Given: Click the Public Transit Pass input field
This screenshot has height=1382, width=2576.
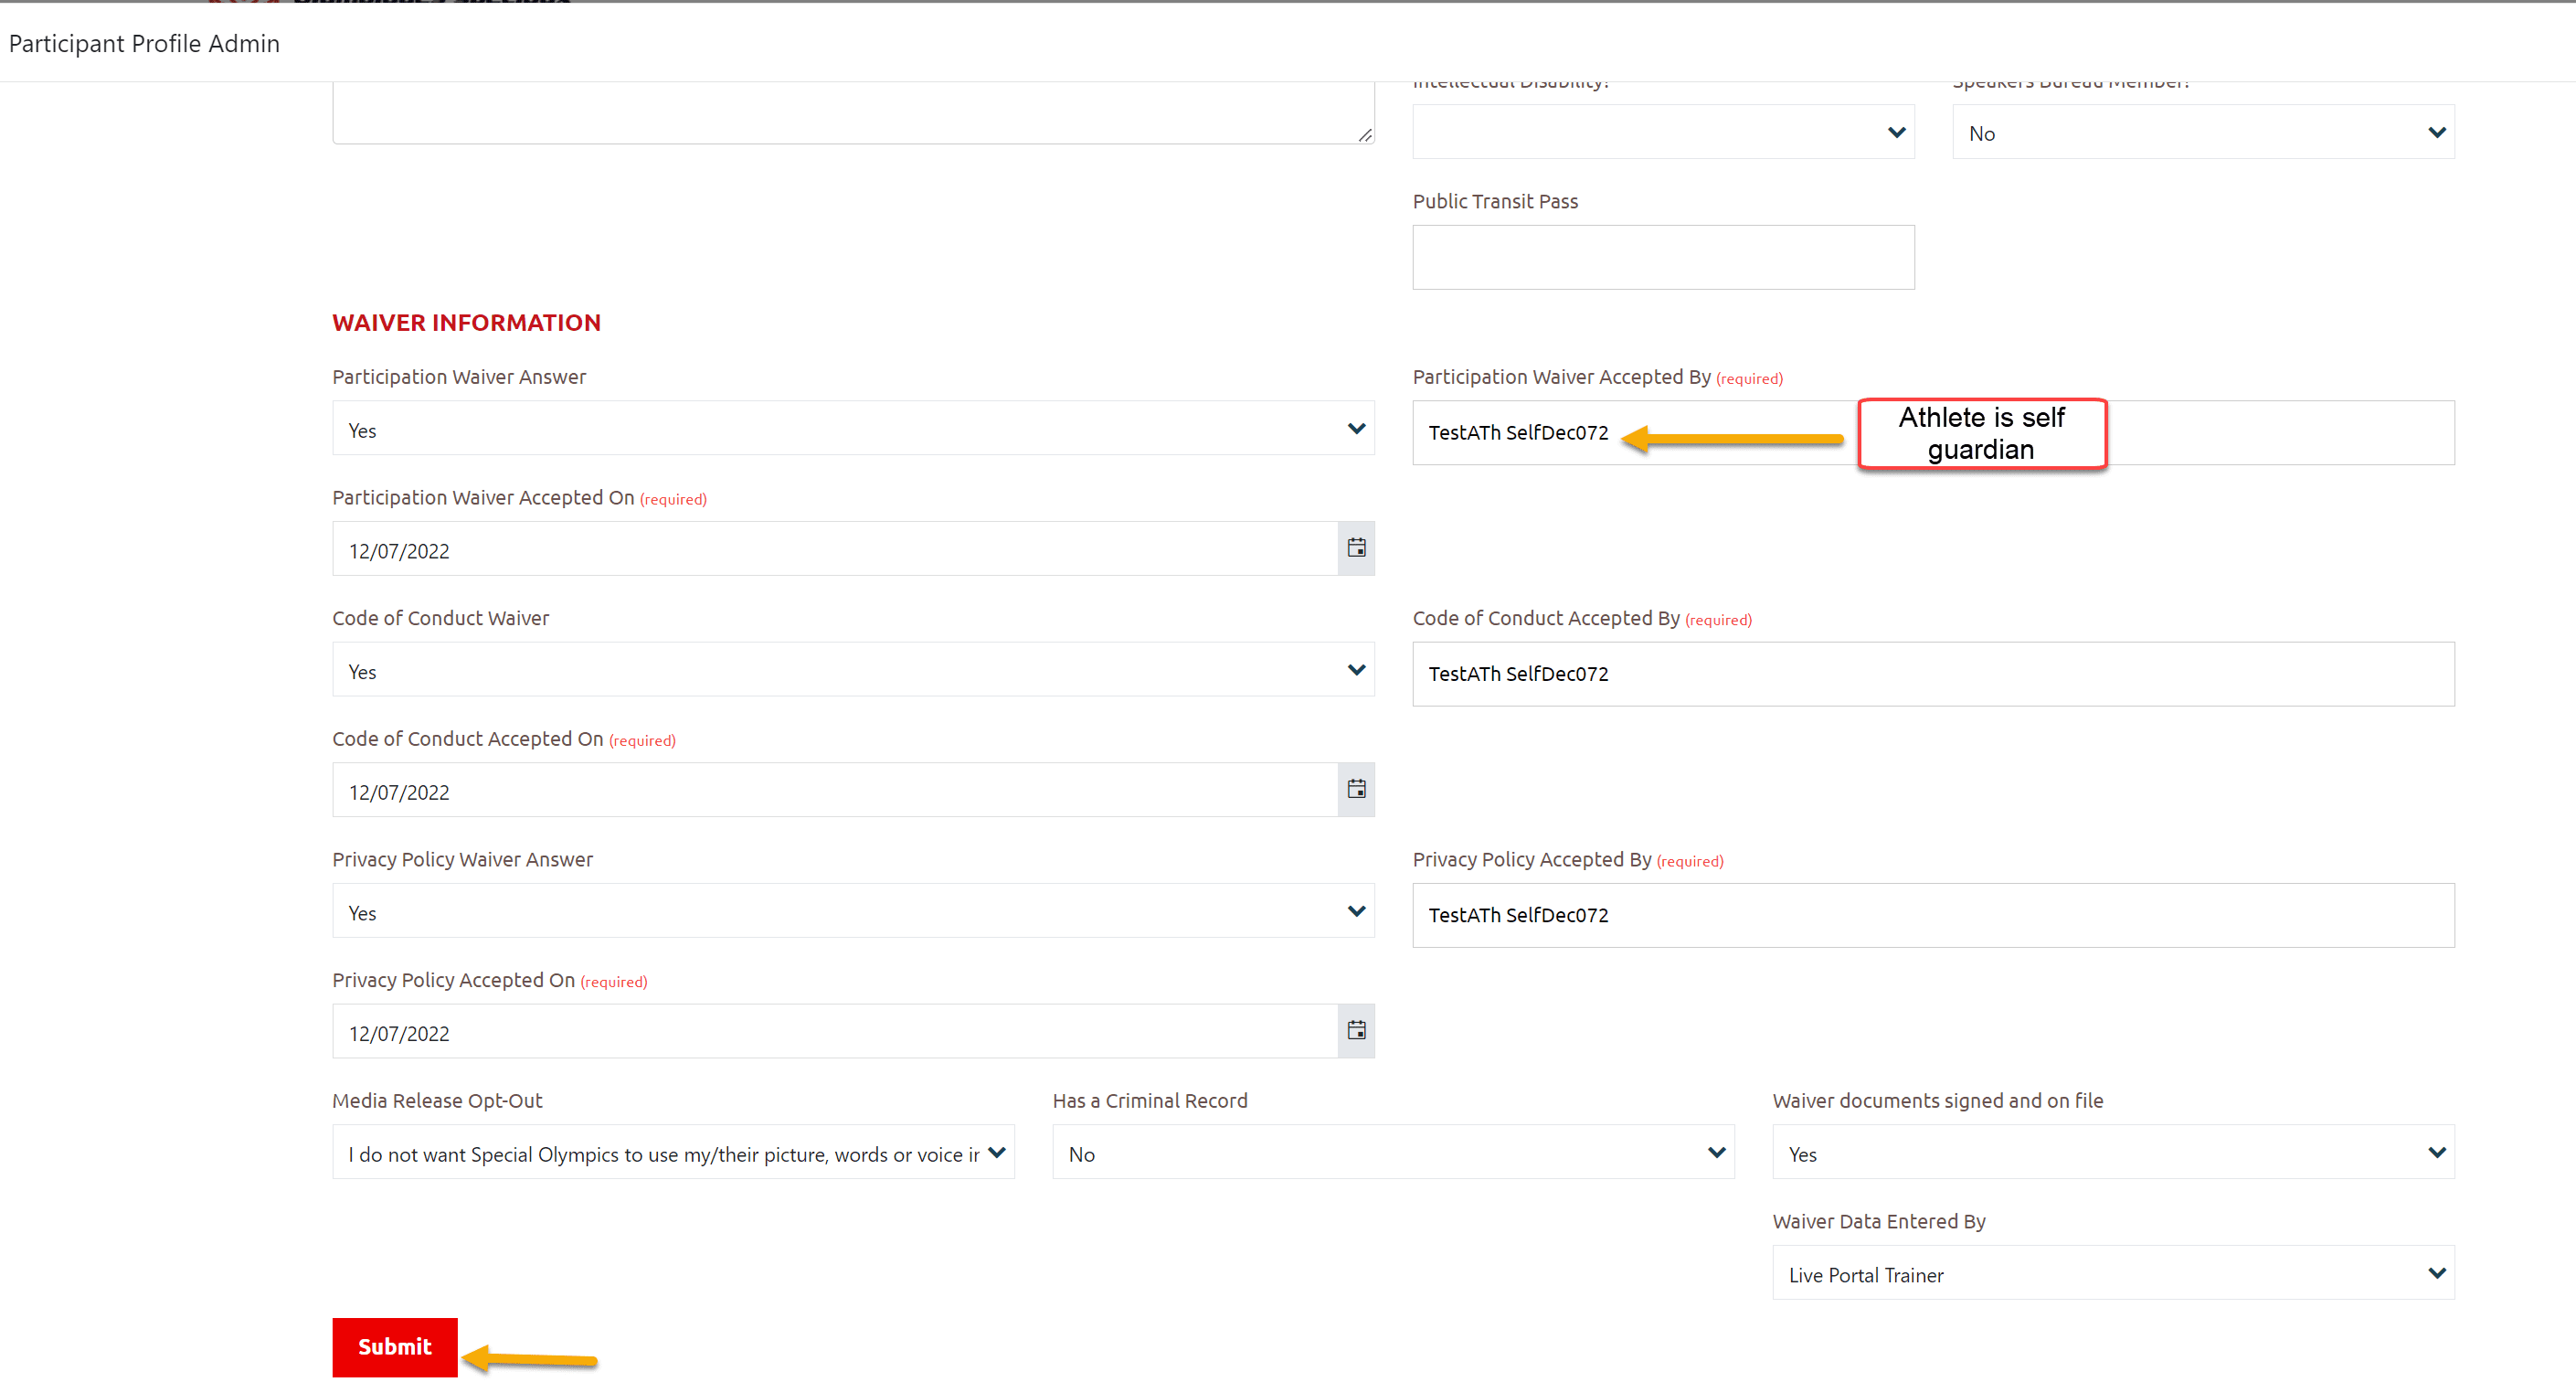Looking at the screenshot, I should click(1663, 257).
